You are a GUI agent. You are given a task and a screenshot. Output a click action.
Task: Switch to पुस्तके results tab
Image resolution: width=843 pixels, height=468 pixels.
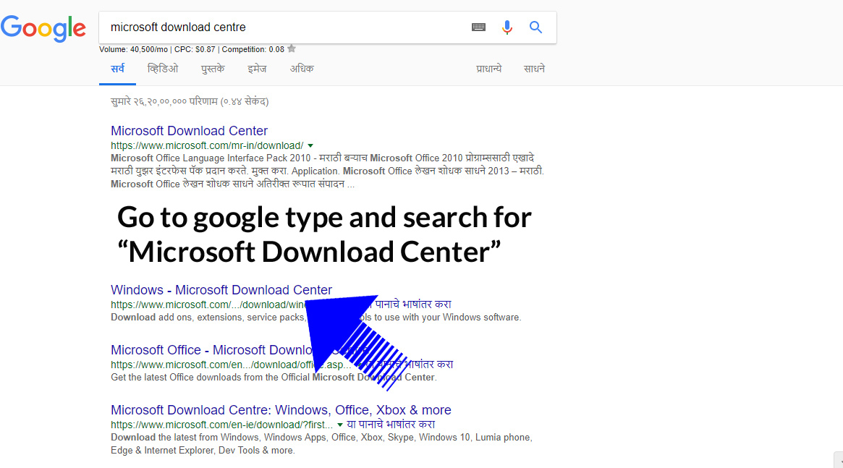(213, 69)
